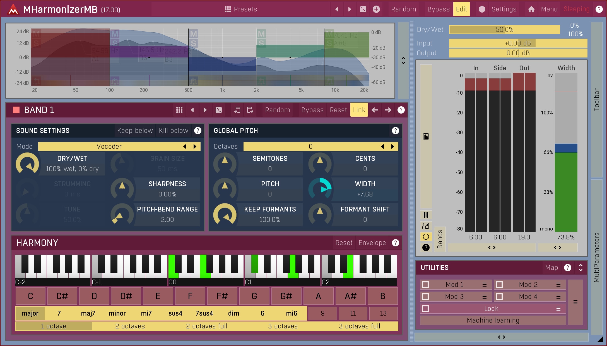
Task: Toggle the Link button for Band 1
Action: tap(359, 110)
